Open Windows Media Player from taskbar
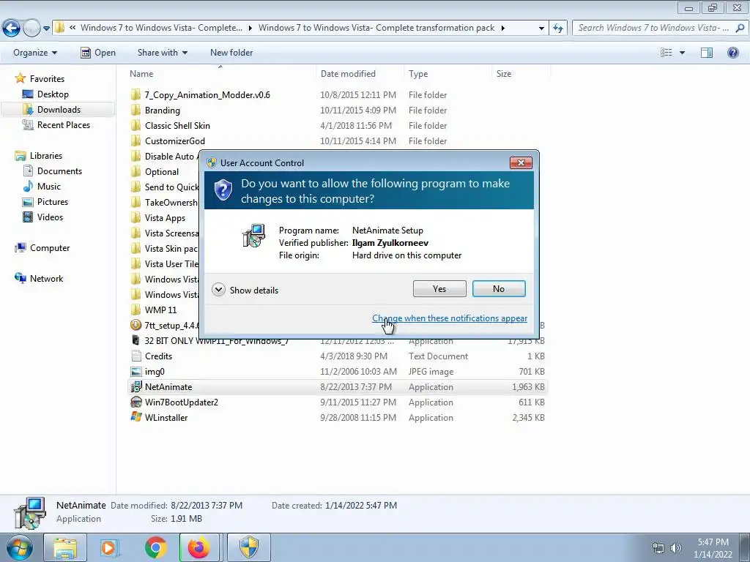The width and height of the screenshot is (750, 562). click(x=110, y=547)
